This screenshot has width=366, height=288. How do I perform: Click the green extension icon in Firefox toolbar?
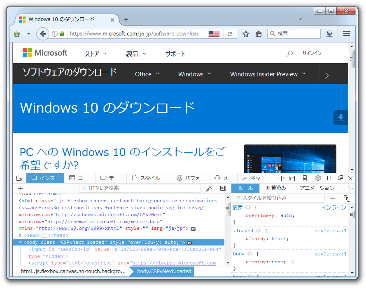[x=17, y=34]
